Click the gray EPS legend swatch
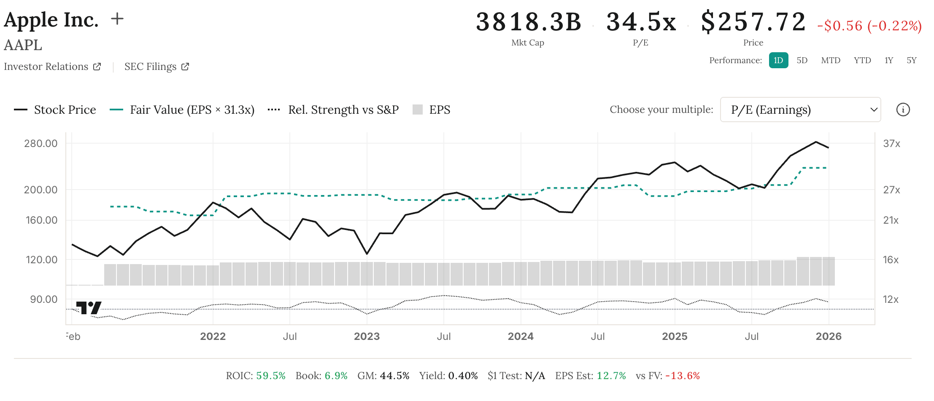Screen dimensions: 934x401 pyautogui.click(x=417, y=110)
